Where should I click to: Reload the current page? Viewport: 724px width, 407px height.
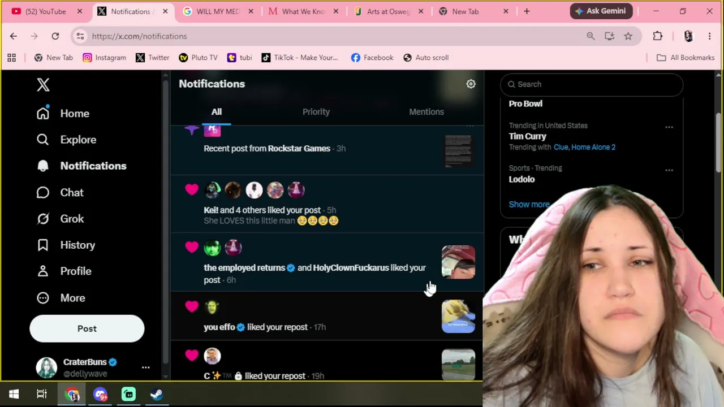(55, 36)
